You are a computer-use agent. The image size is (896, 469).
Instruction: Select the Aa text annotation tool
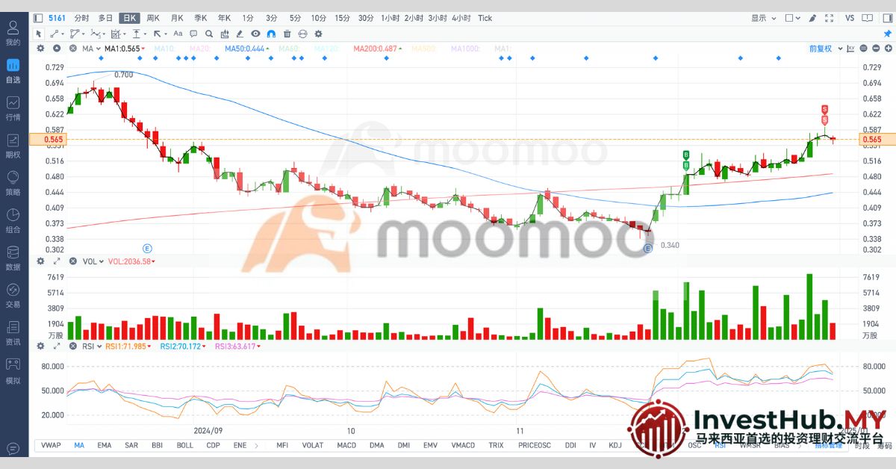[x=178, y=33]
